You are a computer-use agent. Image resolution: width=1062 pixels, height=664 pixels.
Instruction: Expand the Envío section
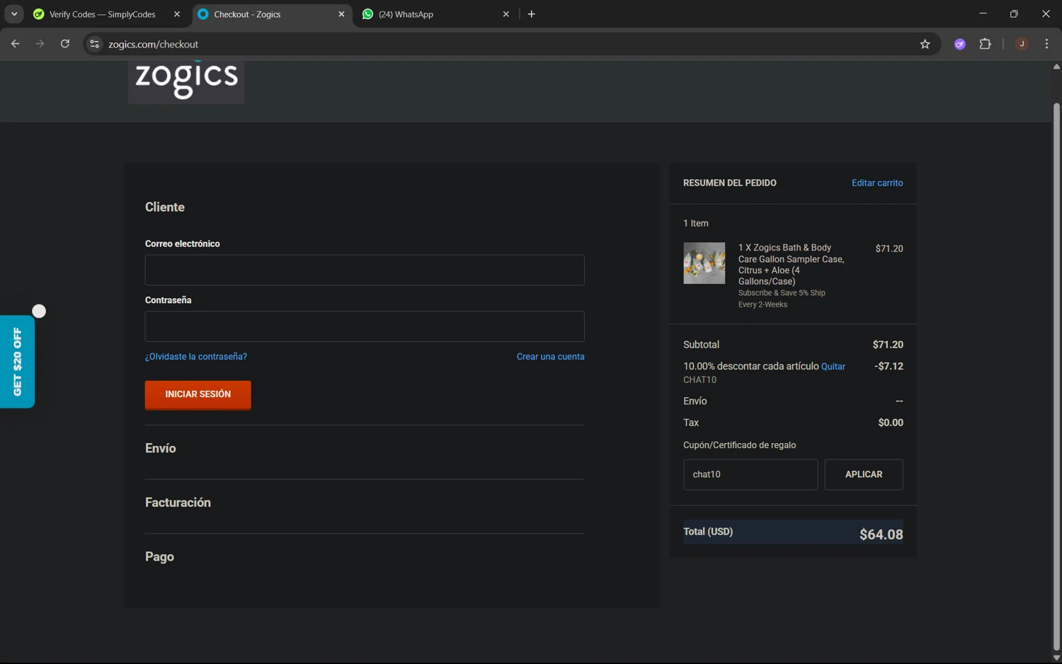[161, 448]
